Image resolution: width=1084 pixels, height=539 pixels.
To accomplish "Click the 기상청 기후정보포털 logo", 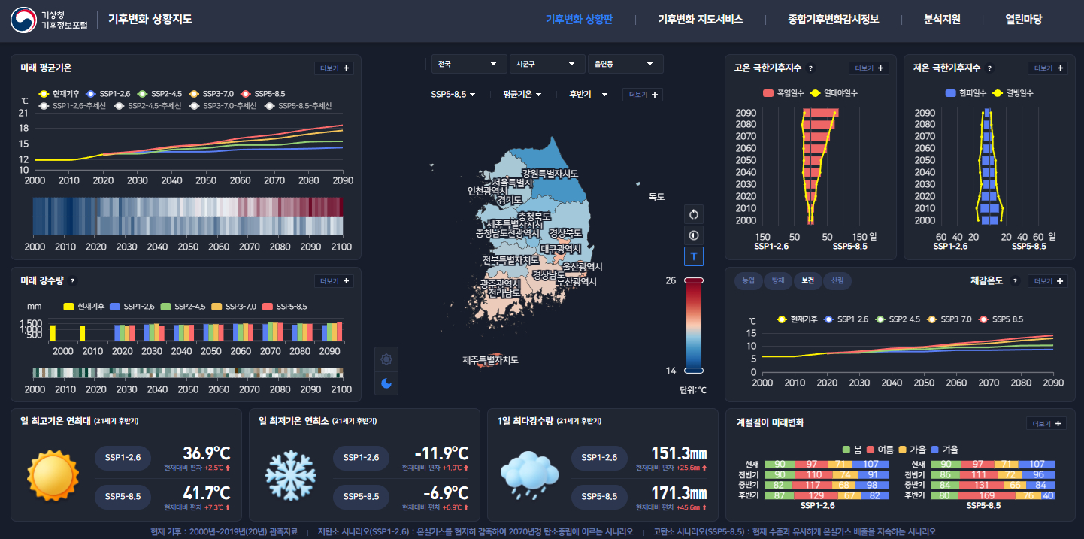I will pos(50,20).
